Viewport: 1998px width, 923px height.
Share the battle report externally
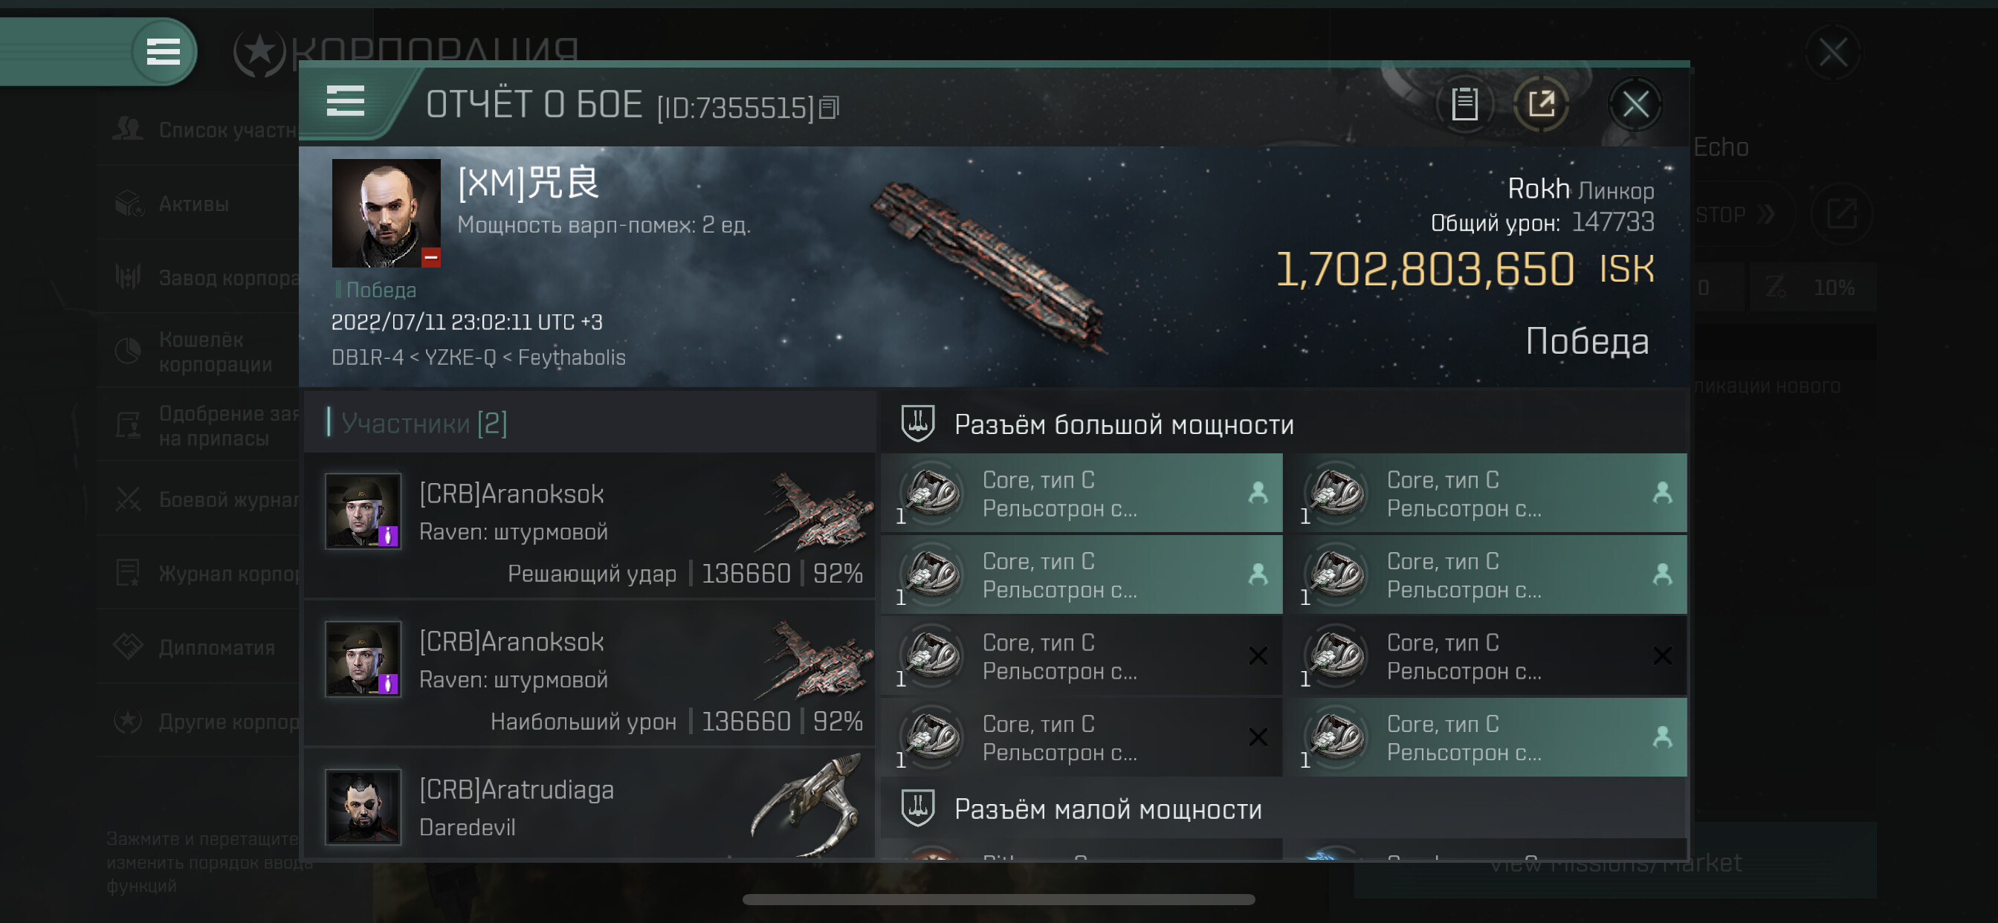pos(1541,104)
